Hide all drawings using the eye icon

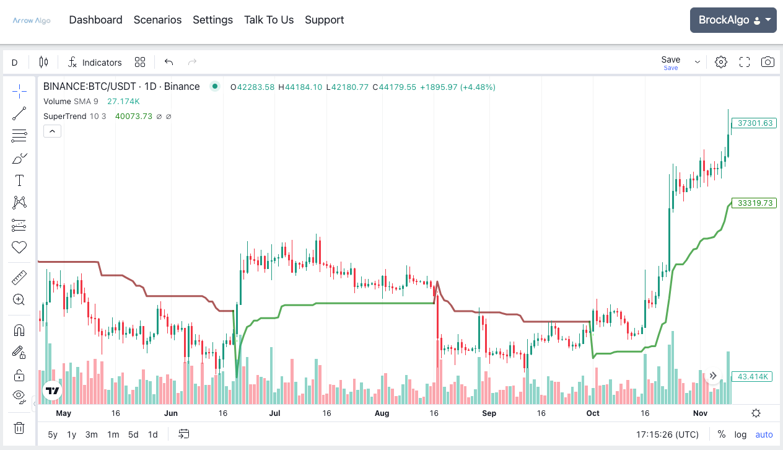(x=19, y=396)
